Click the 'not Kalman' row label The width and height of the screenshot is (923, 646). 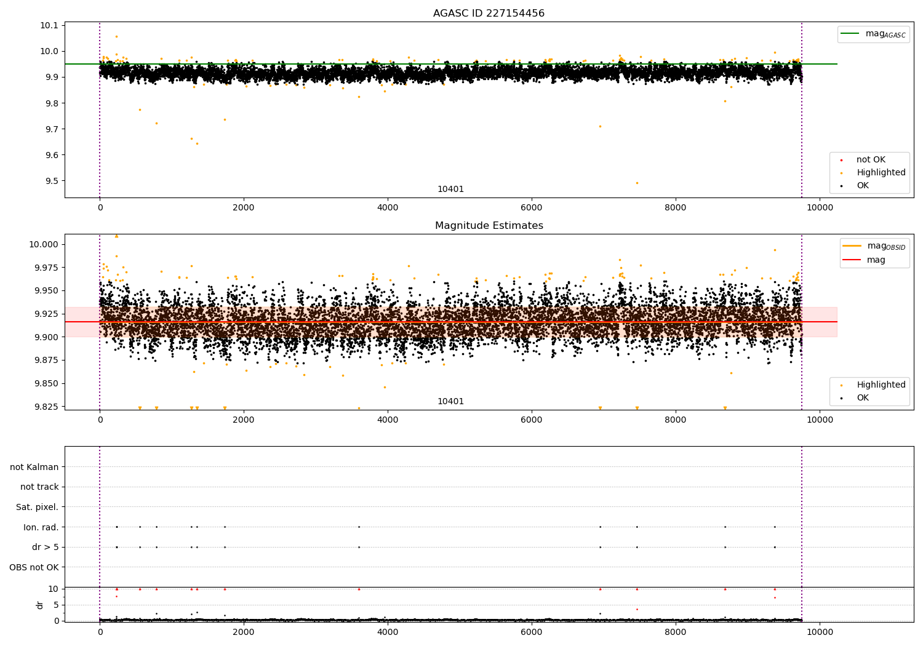click(x=34, y=468)
